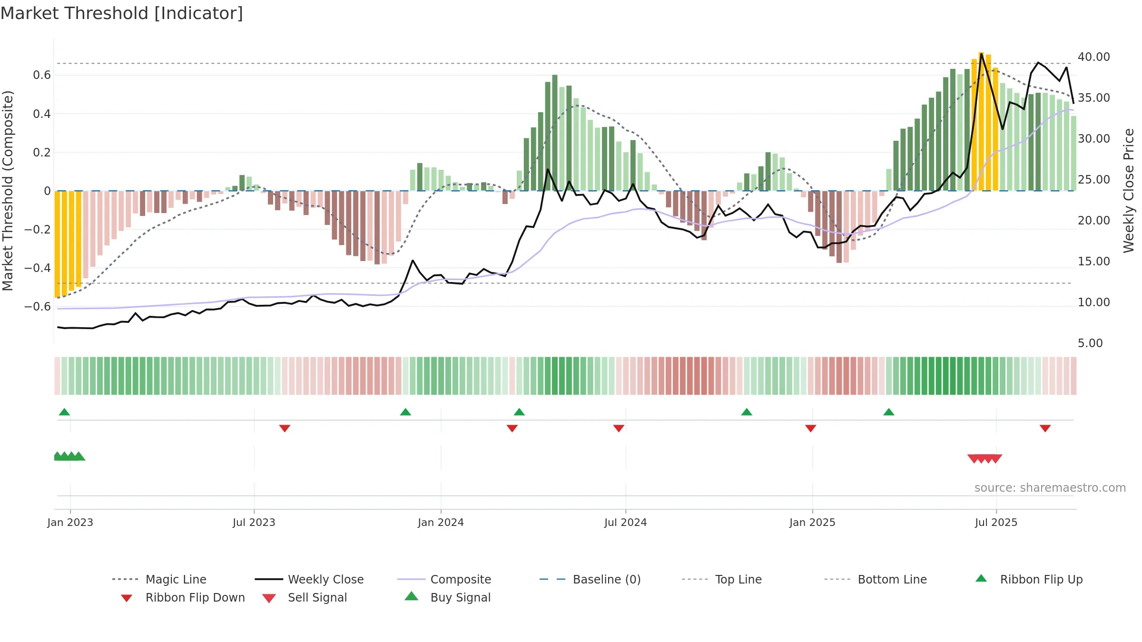Toggle Bottom Line legend entry

pyautogui.click(x=876, y=579)
